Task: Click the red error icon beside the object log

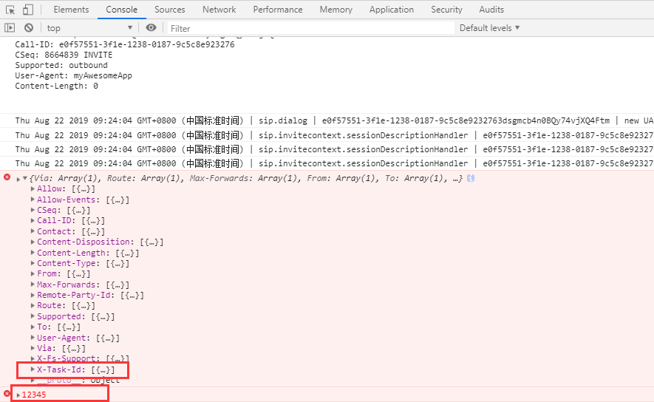Action: point(7,177)
